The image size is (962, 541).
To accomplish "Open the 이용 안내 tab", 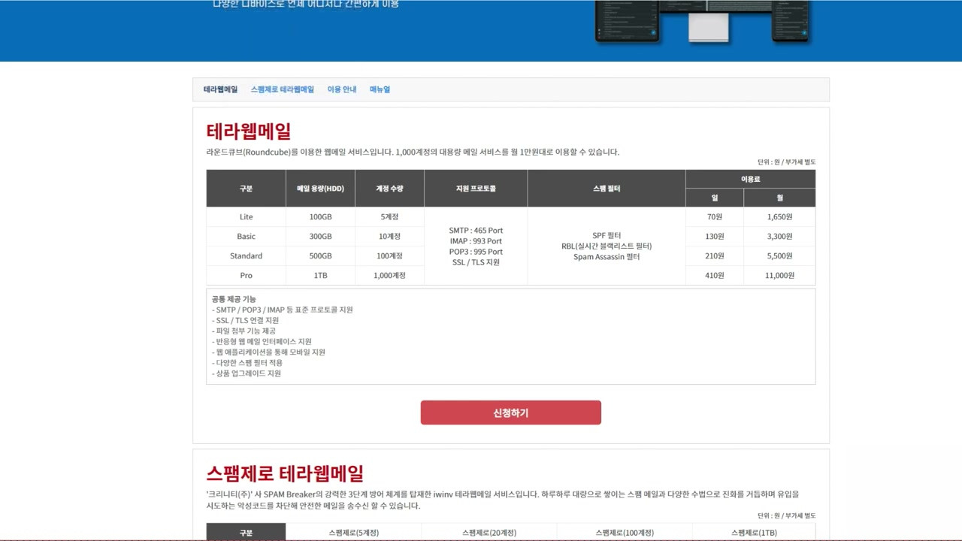I will click(x=342, y=89).
